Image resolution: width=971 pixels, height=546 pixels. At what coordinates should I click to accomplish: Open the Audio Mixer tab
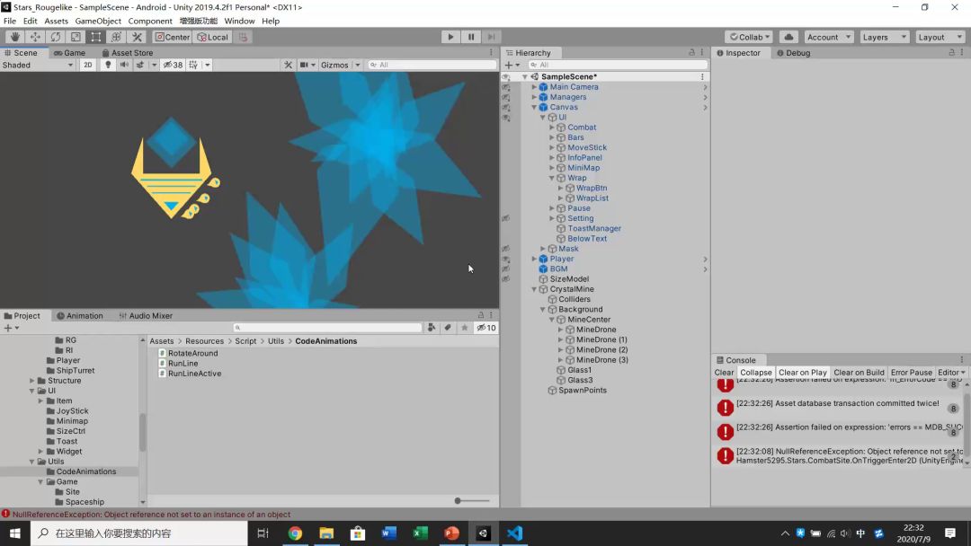pyautogui.click(x=146, y=316)
